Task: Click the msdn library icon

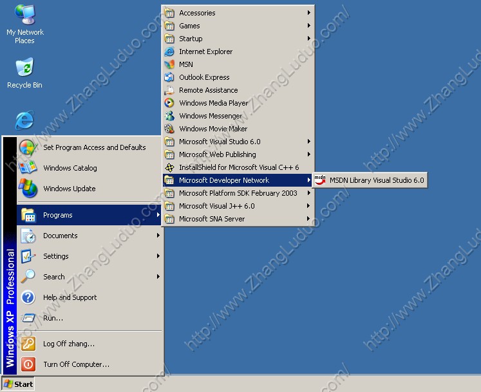Action: point(320,180)
